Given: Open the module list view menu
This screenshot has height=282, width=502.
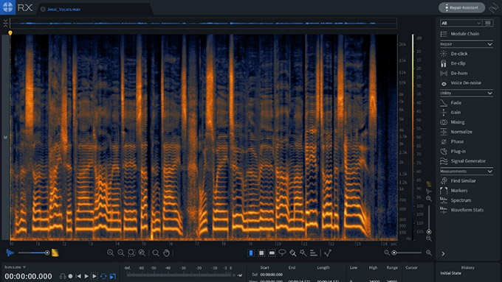Looking at the screenshot, I should [x=488, y=23].
